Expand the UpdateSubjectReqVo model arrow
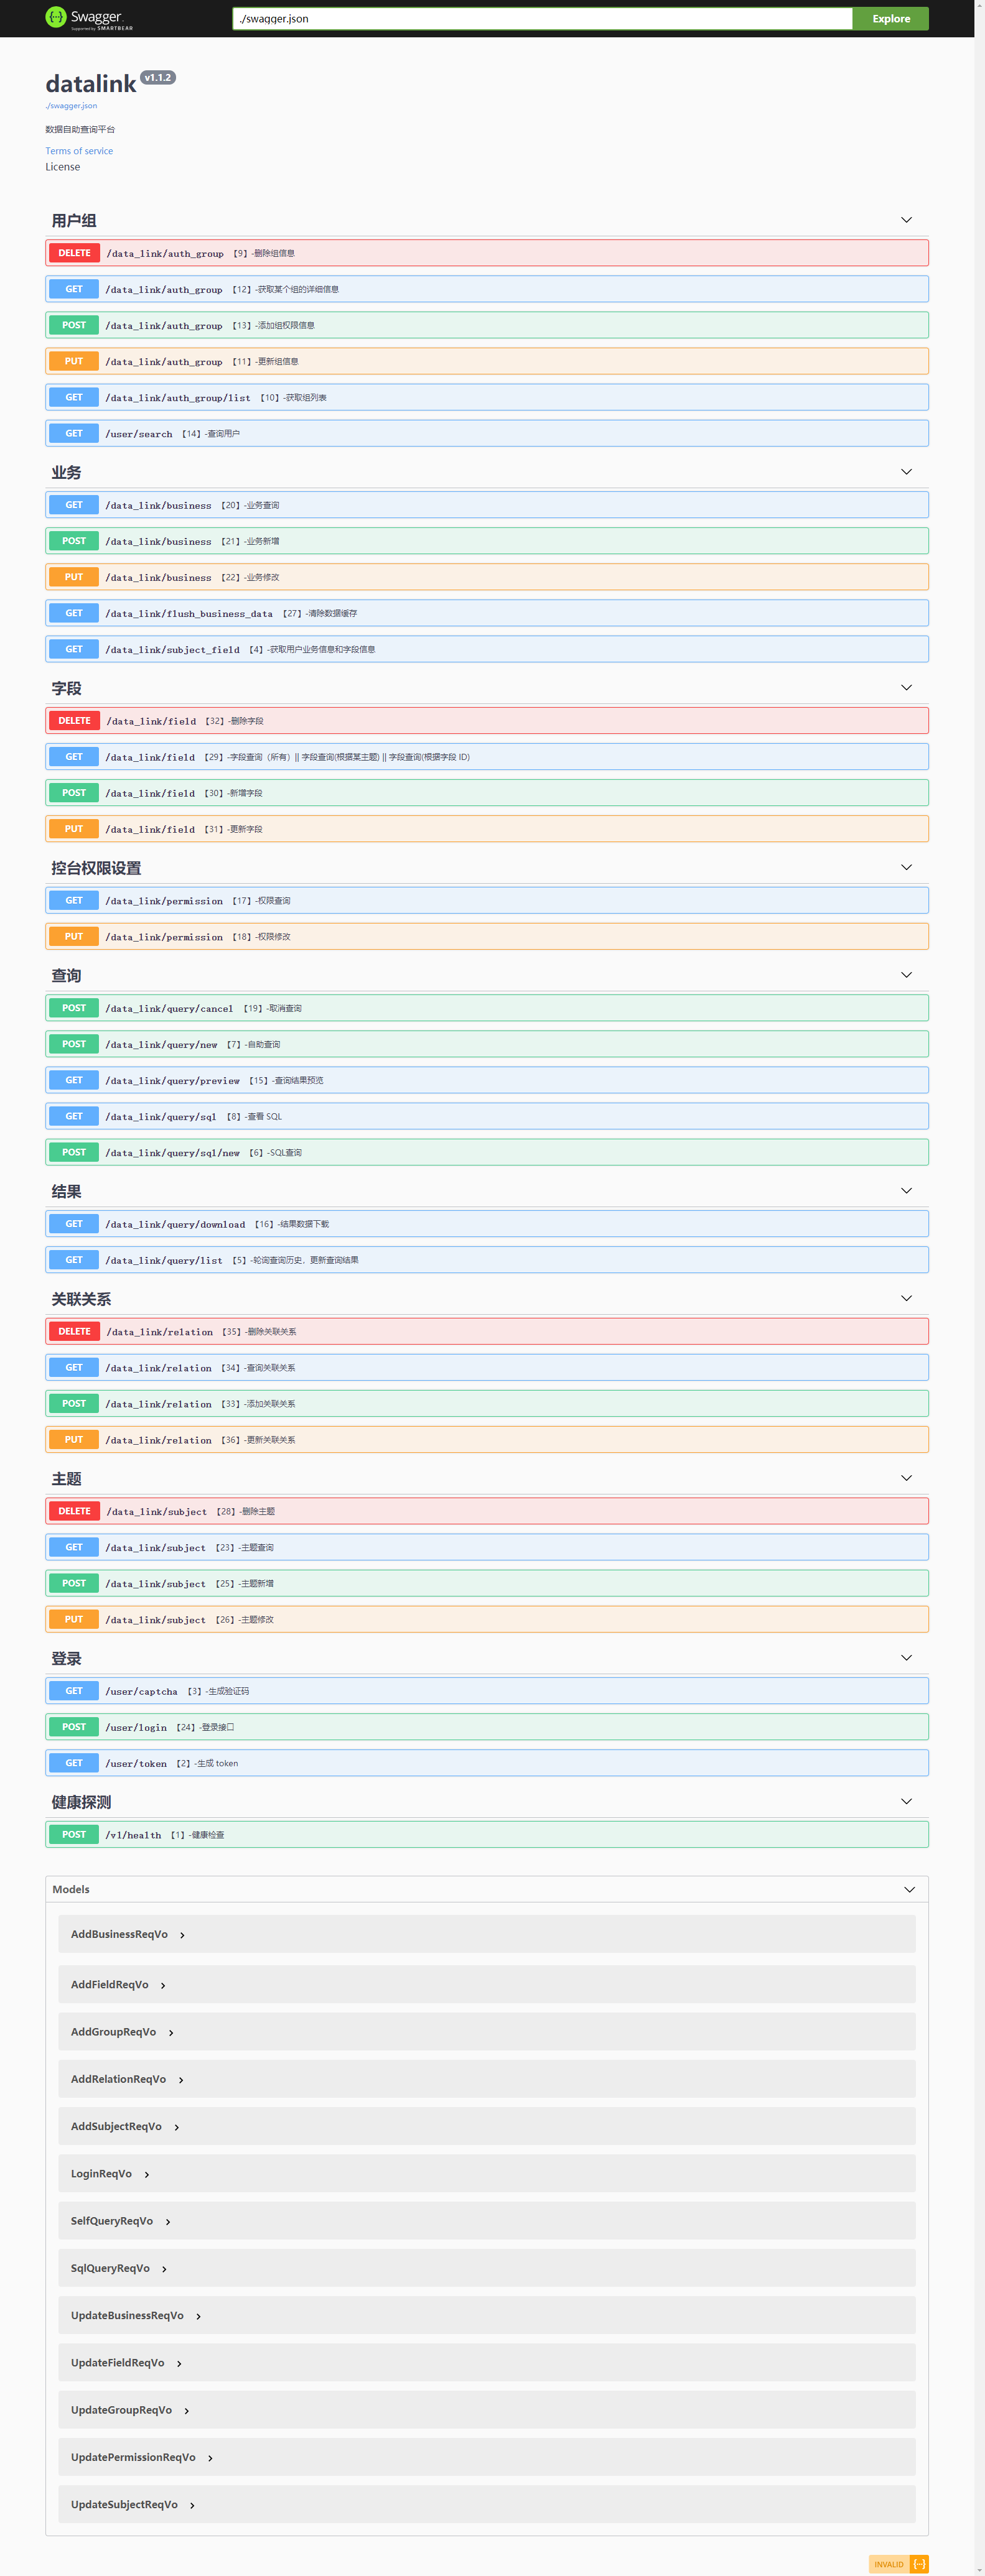Viewport: 985px width, 2576px height. point(192,2505)
